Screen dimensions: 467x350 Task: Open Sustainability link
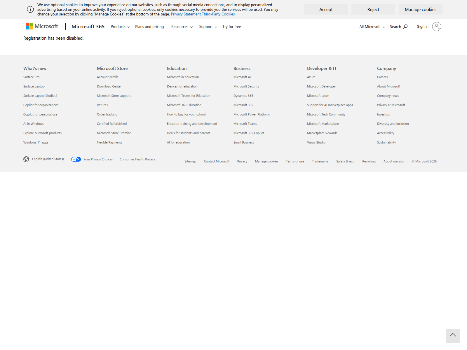point(386,142)
